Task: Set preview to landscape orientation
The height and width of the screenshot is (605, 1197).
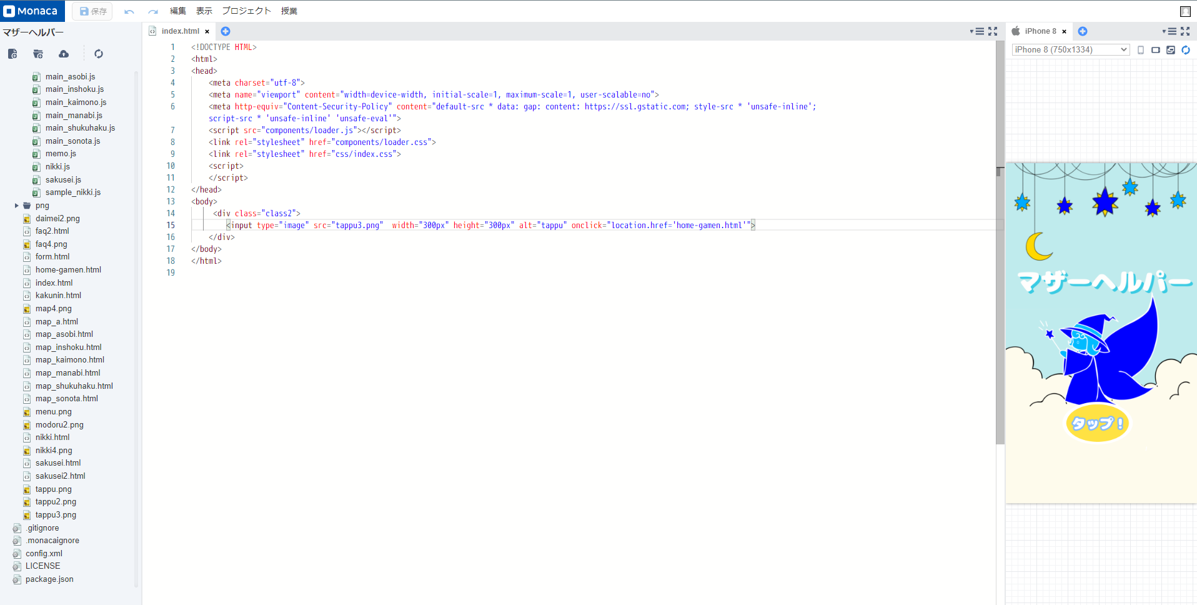Action: (x=1156, y=50)
